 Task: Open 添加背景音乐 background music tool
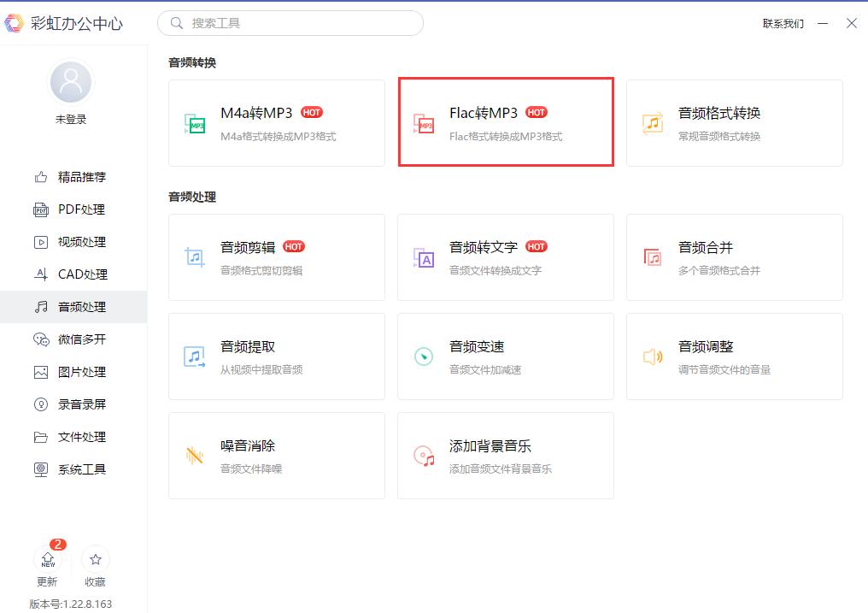click(506, 455)
